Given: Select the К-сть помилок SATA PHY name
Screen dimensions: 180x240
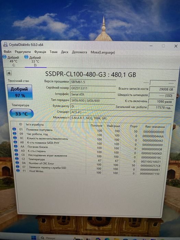Looking at the screenshot, I should tap(43, 143).
